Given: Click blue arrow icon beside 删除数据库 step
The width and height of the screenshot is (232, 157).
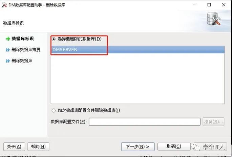Looking at the screenshot, I should point(8,61).
